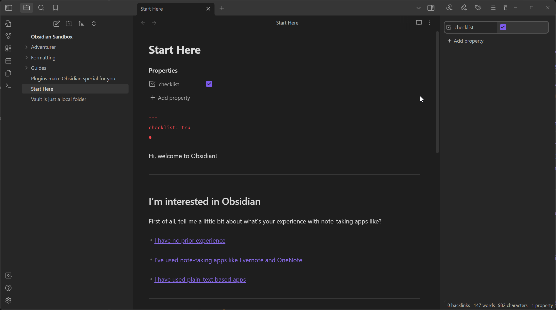The image size is (556, 310).
Task: Change the file sort order
Action: click(x=81, y=24)
